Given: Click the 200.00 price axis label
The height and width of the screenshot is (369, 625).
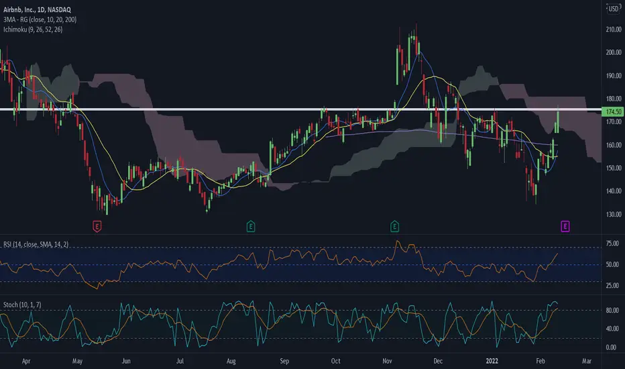Looking at the screenshot, I should (614, 52).
